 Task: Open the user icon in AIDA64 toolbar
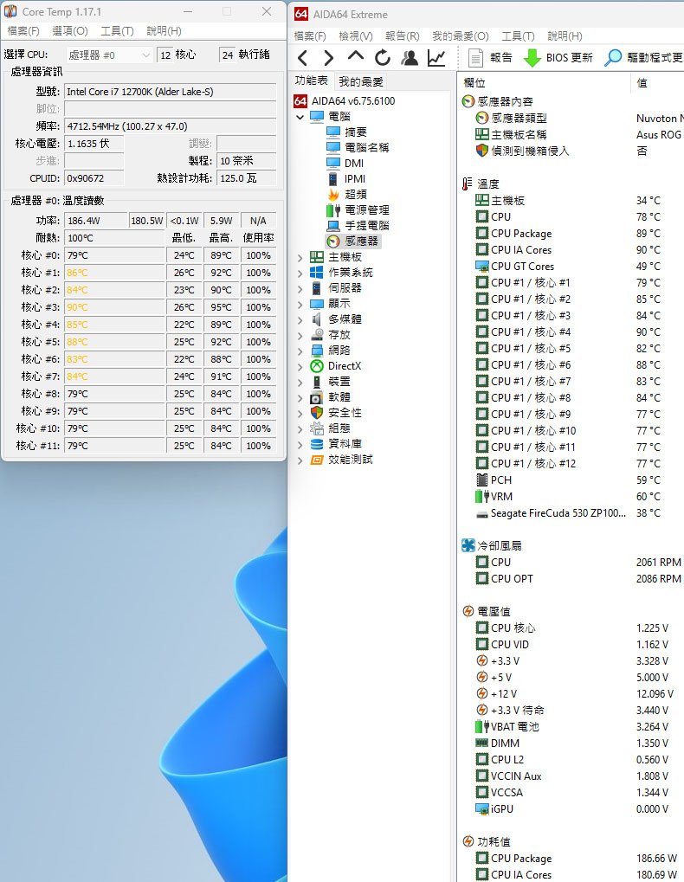click(x=410, y=57)
